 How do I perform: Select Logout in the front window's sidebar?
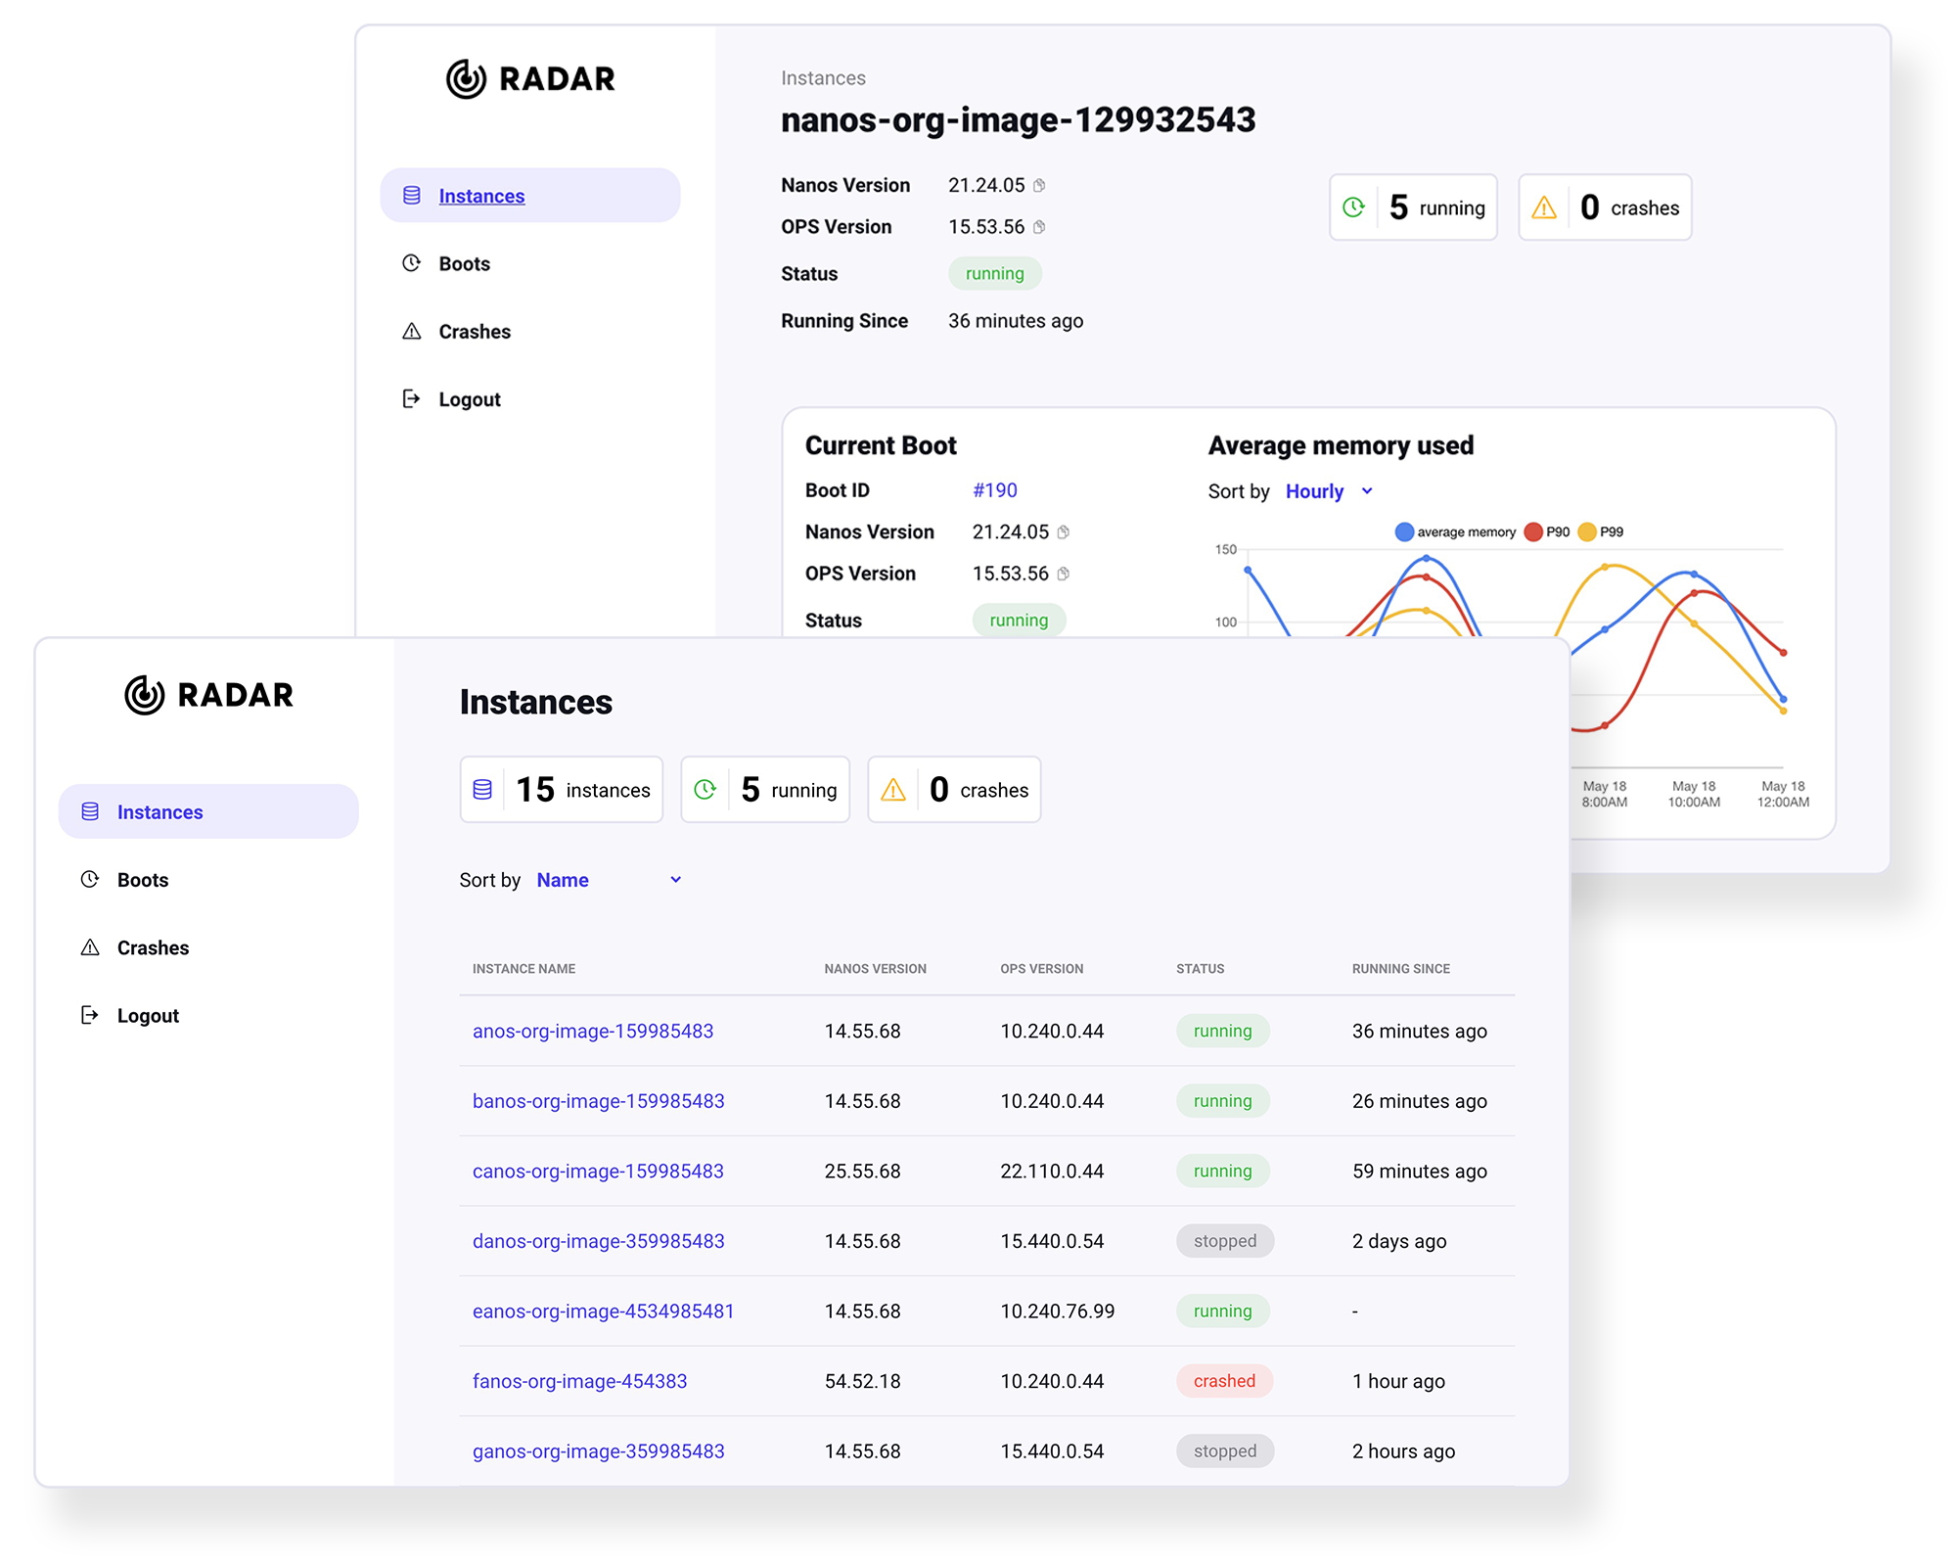pos(148,1016)
